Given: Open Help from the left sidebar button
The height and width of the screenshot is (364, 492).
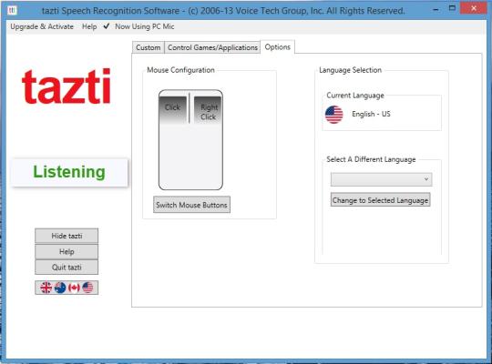Looking at the screenshot, I should pos(67,251).
